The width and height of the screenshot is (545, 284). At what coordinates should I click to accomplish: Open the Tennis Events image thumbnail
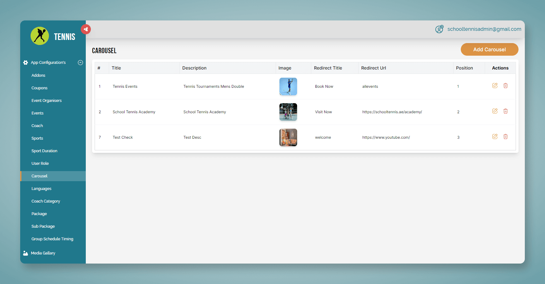pos(288,86)
